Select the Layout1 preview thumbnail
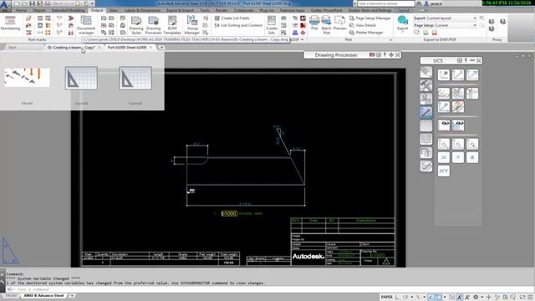Viewport: 535px width, 301px height. (x=81, y=78)
